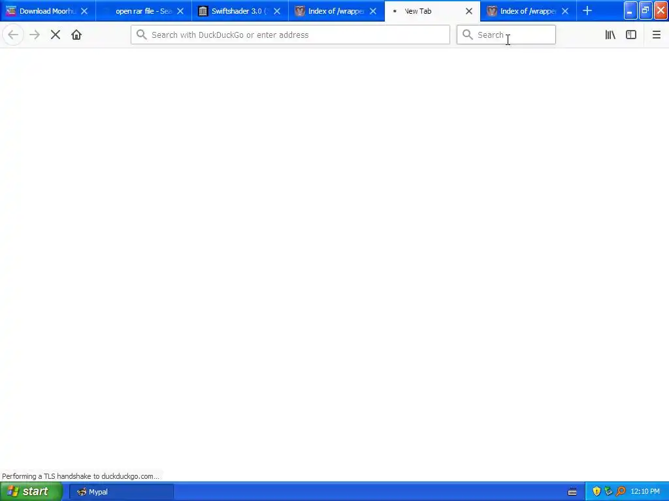This screenshot has height=501, width=669.
Task: Switch to first Index of /wrapper tab
Action: (x=336, y=11)
